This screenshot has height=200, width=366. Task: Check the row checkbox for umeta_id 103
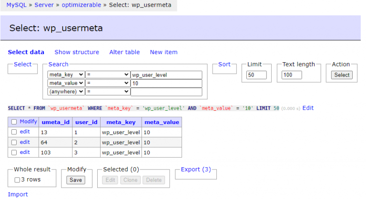[x=14, y=152]
